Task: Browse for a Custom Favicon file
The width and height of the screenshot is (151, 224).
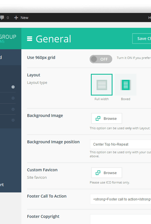Action: click(x=107, y=173)
